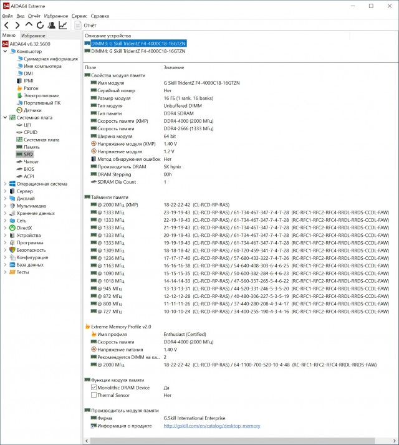Select the DMI tree item

coord(25,74)
